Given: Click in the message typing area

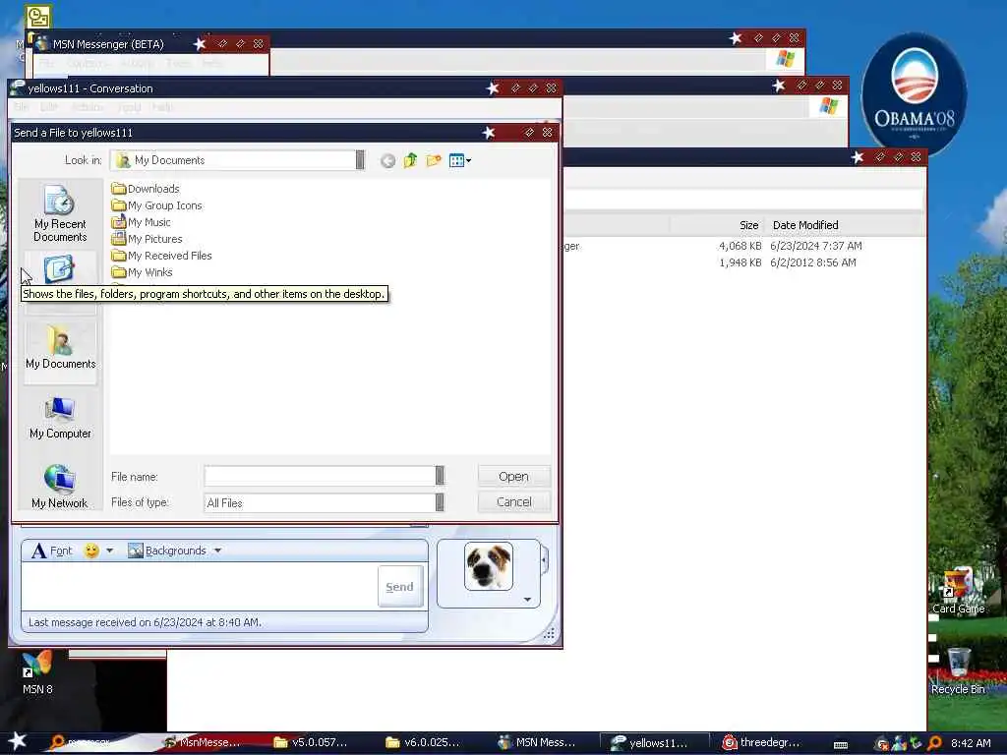Looking at the screenshot, I should pos(199,586).
